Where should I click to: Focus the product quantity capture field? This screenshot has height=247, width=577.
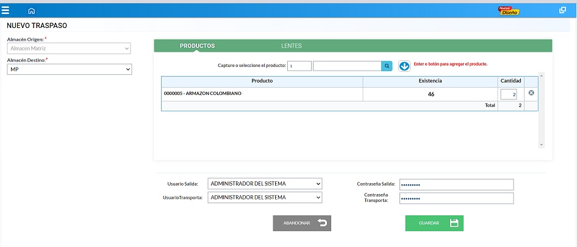[x=299, y=66]
